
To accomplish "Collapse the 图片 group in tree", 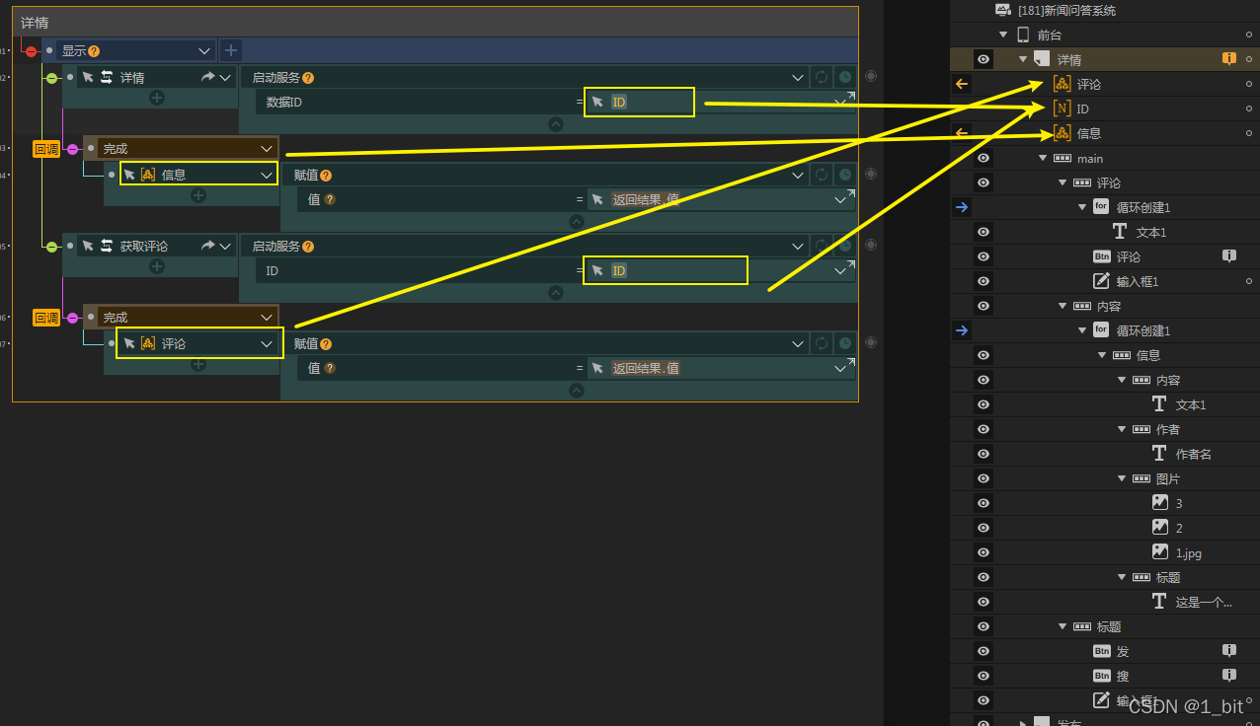I will pos(1122,478).
